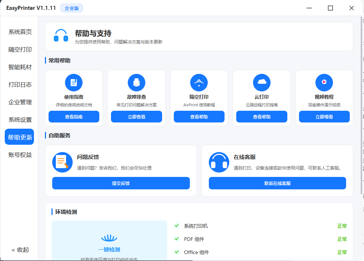Image resolution: width=364 pixels, height=261 pixels.
Task: Open 系统设置 in the sidebar
Action: [20, 120]
